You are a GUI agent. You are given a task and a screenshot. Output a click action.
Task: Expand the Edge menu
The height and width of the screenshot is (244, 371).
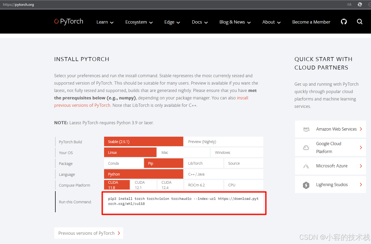pyautogui.click(x=172, y=22)
